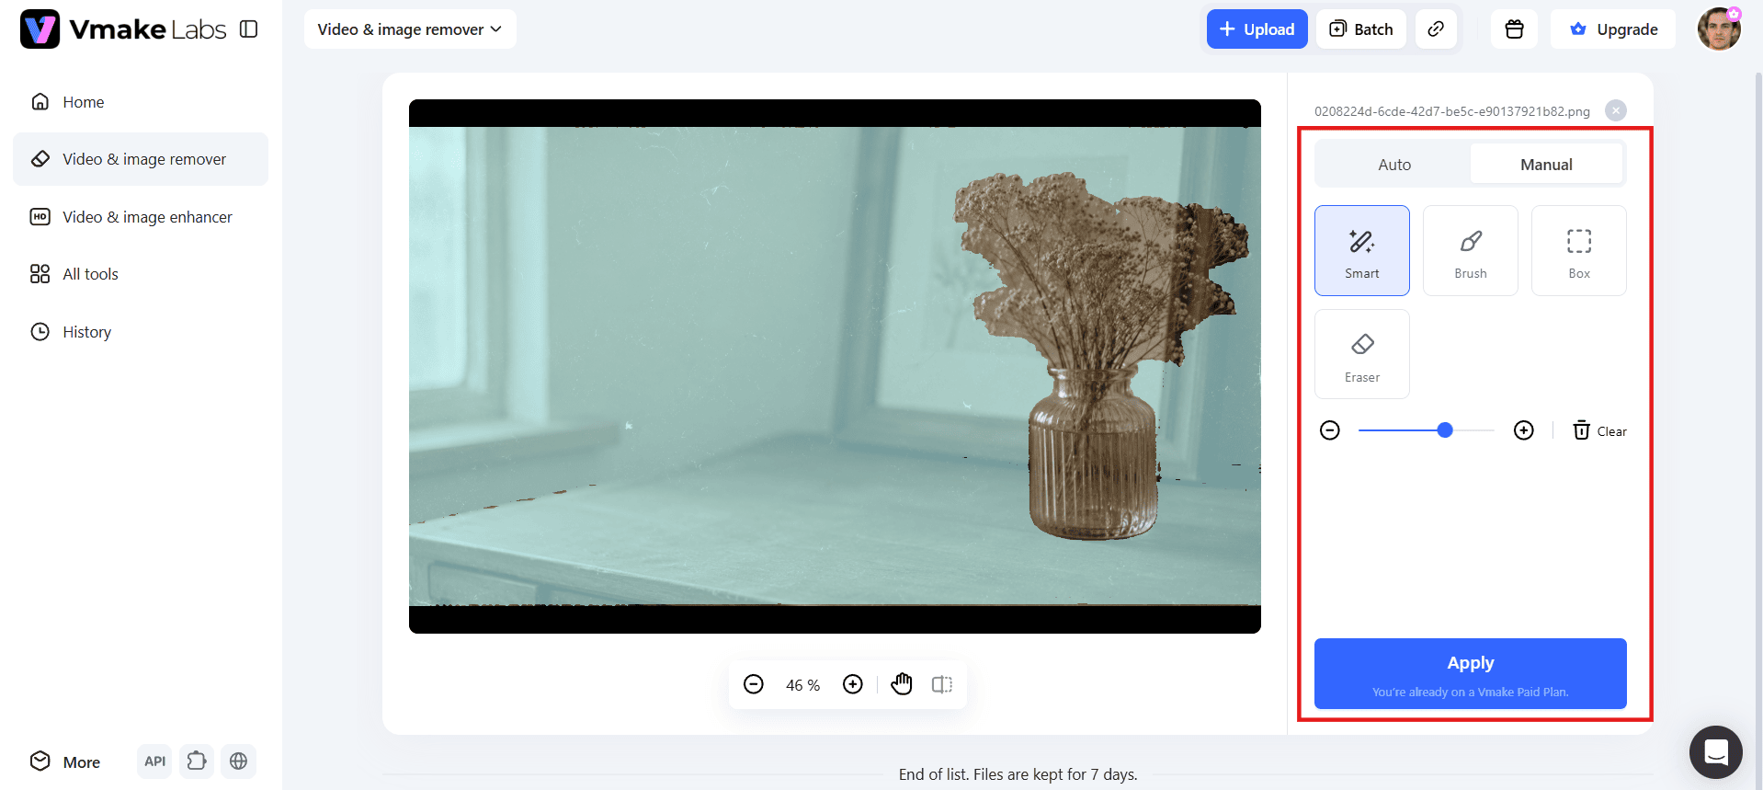Click the compare before/after icon

click(x=942, y=684)
